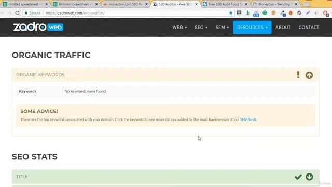Go back with browser back arrow
Viewport: 332px width, 187px height.
(x=3, y=13)
